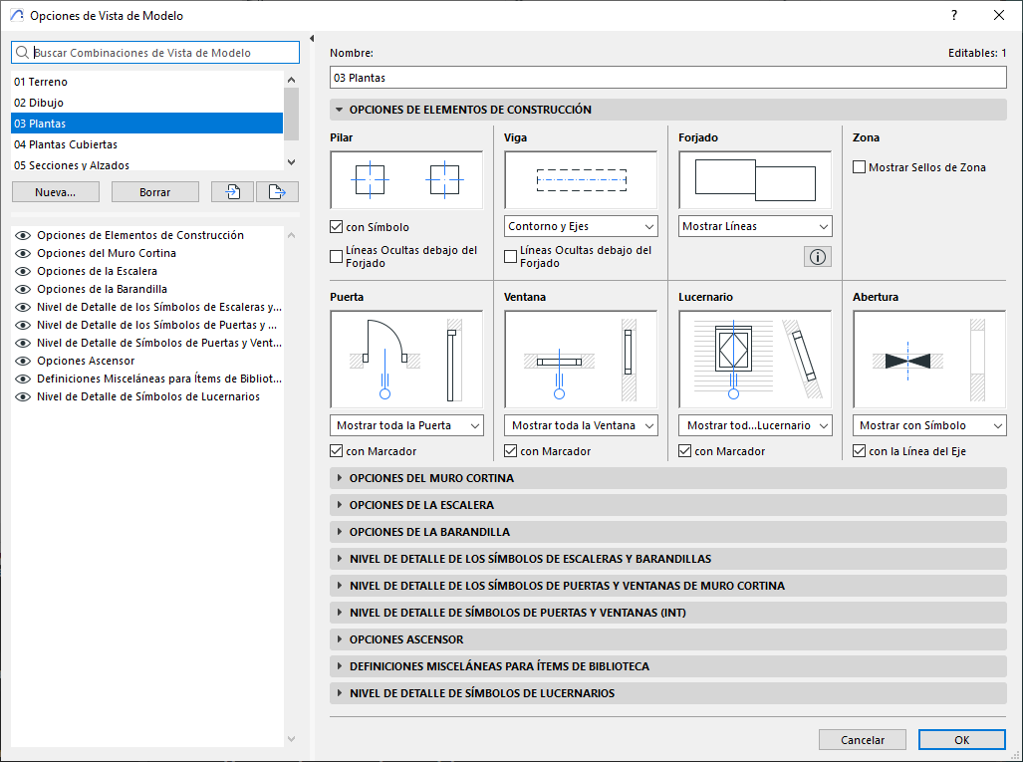Click the Forjado info icon
Viewport: 1023px width, 762px height.
pos(818,257)
